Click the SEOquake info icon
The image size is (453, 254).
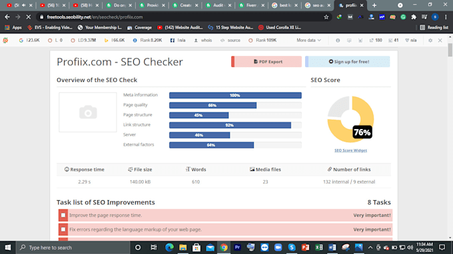click(338, 41)
